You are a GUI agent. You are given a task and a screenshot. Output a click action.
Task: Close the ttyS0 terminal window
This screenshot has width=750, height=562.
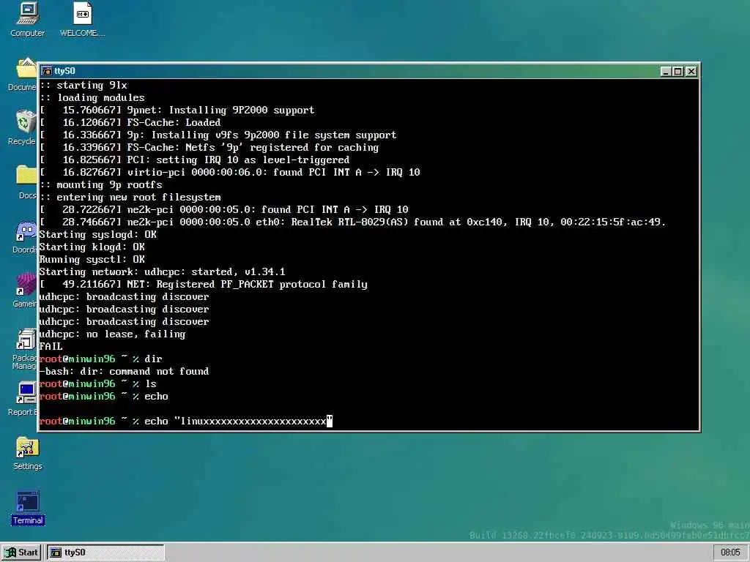691,72
